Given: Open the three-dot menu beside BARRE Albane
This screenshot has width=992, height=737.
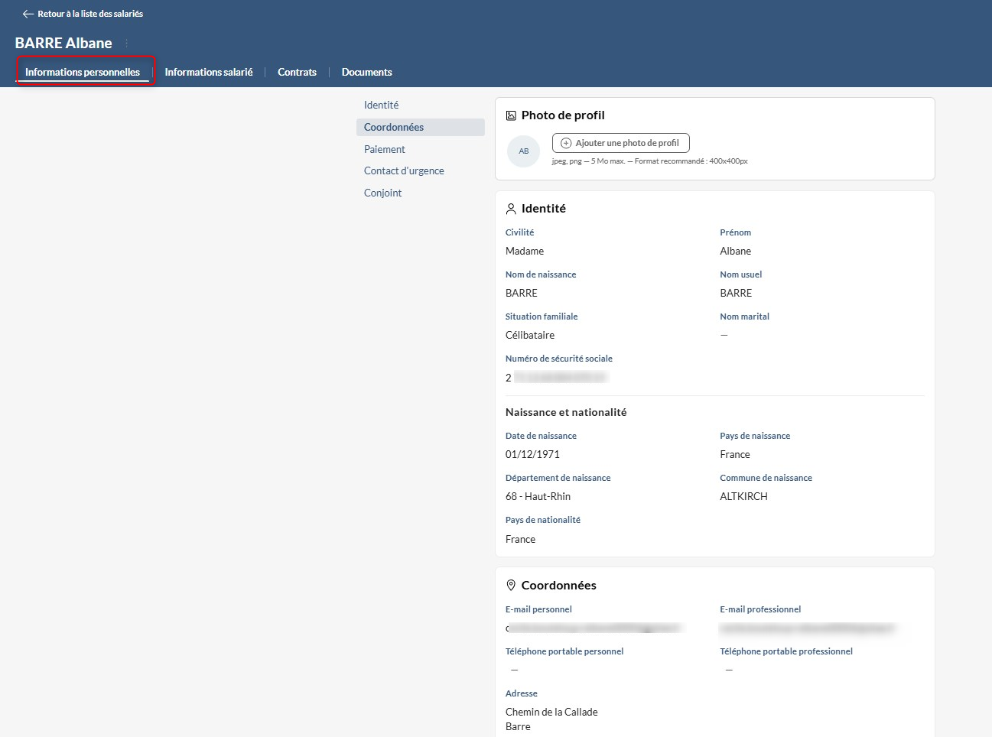Looking at the screenshot, I should 127,44.
